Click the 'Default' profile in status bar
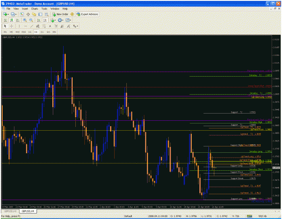The image size is (282, 219). click(128, 216)
